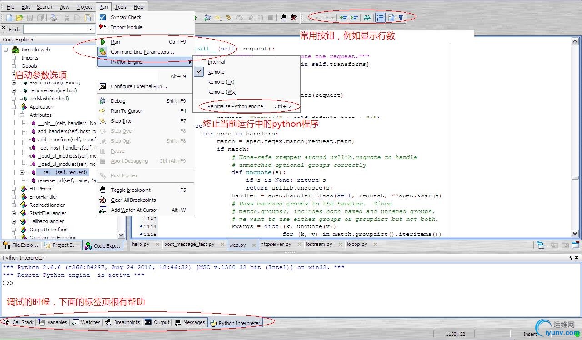Click the Debug bug toolbar icon
Image resolution: width=582 pixels, height=340 pixels.
point(208,18)
